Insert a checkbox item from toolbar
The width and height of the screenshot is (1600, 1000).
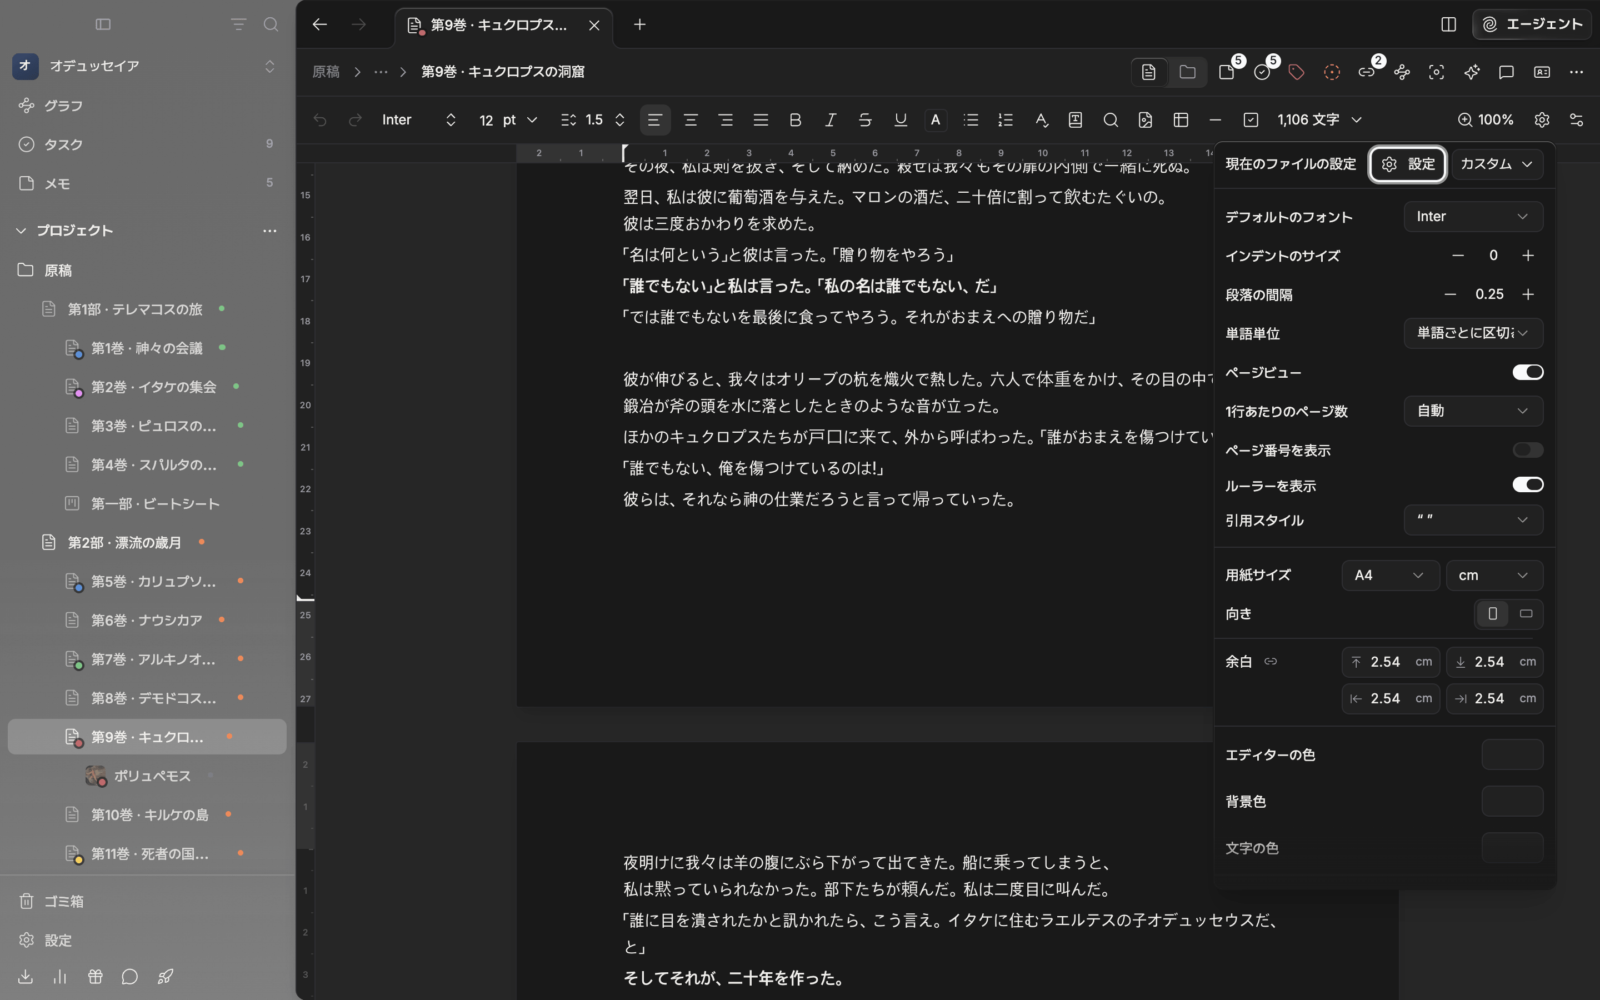[1250, 119]
